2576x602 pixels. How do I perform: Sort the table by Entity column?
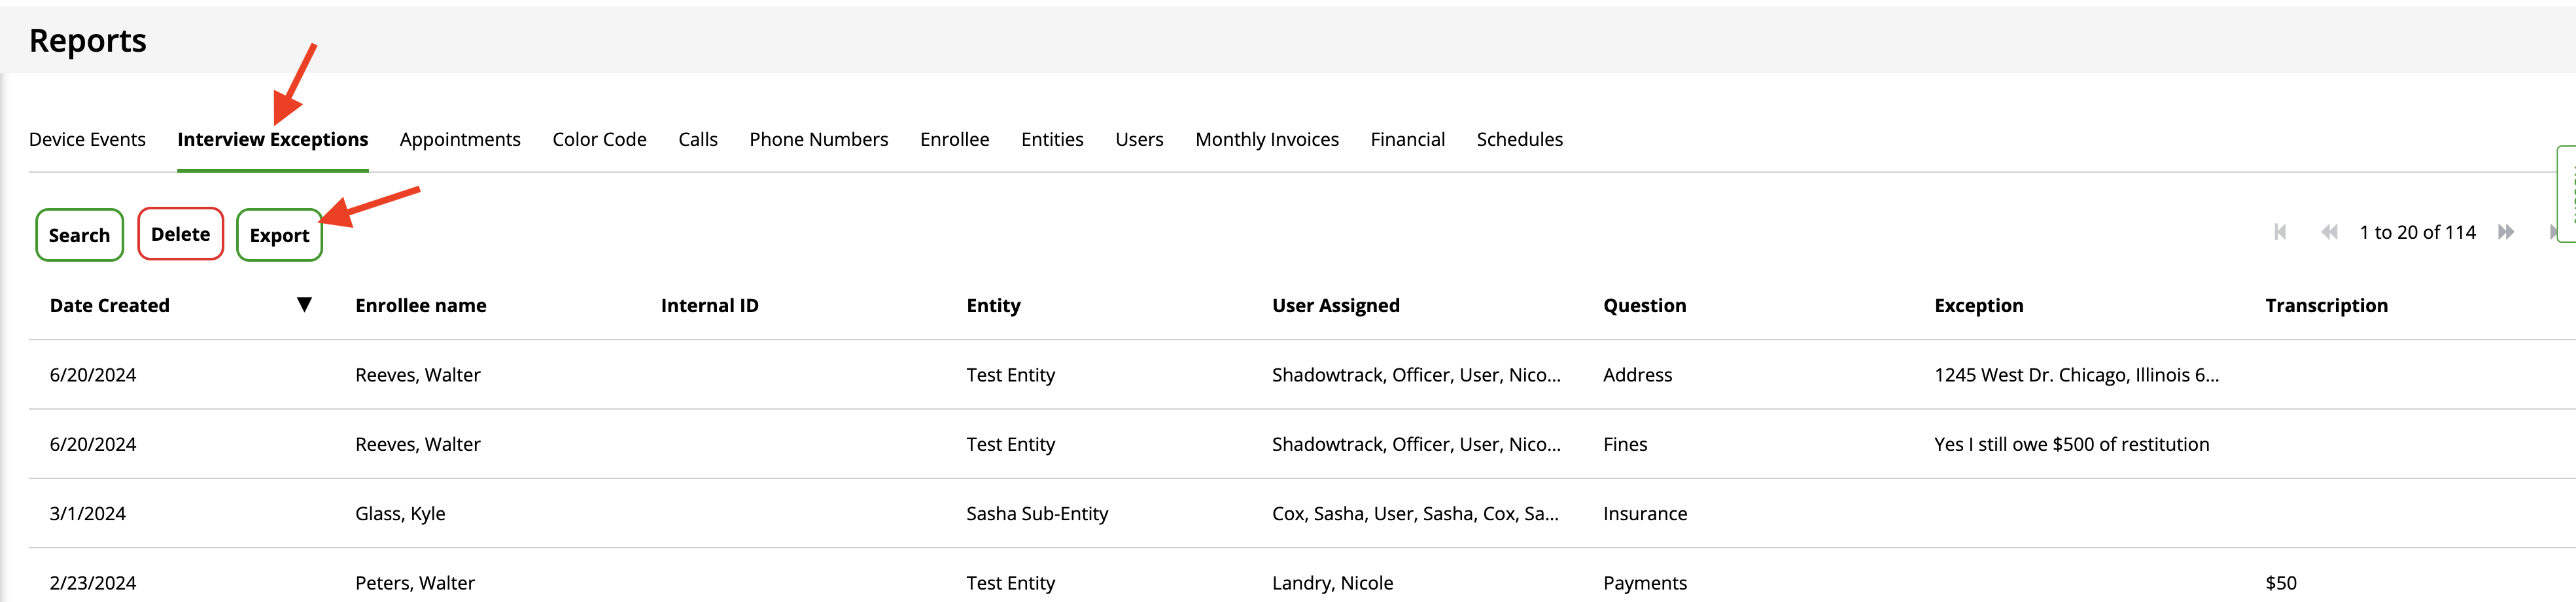[993, 306]
